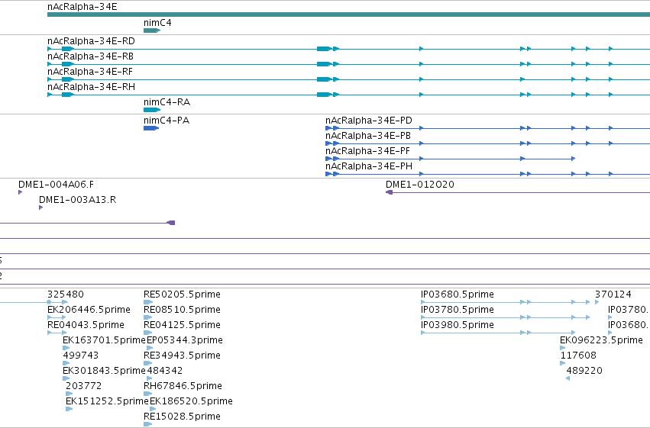
Task: Select the IP03780.5prime EST starting the spliced track
Action: tap(458, 310)
